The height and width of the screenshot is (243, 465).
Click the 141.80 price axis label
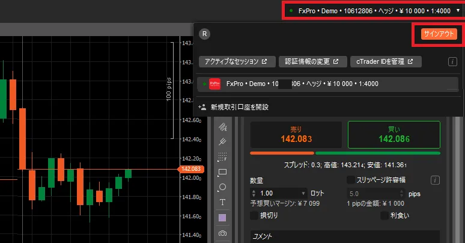click(x=192, y=197)
